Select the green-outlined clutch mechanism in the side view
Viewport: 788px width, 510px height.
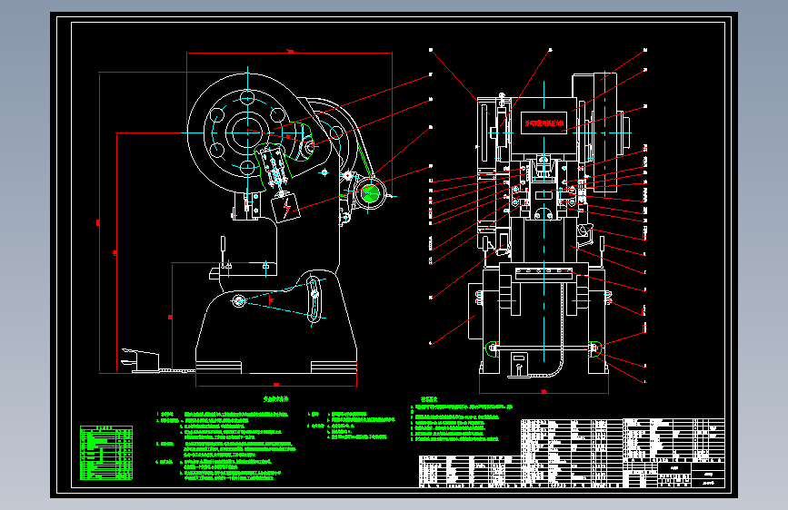coord(274,167)
